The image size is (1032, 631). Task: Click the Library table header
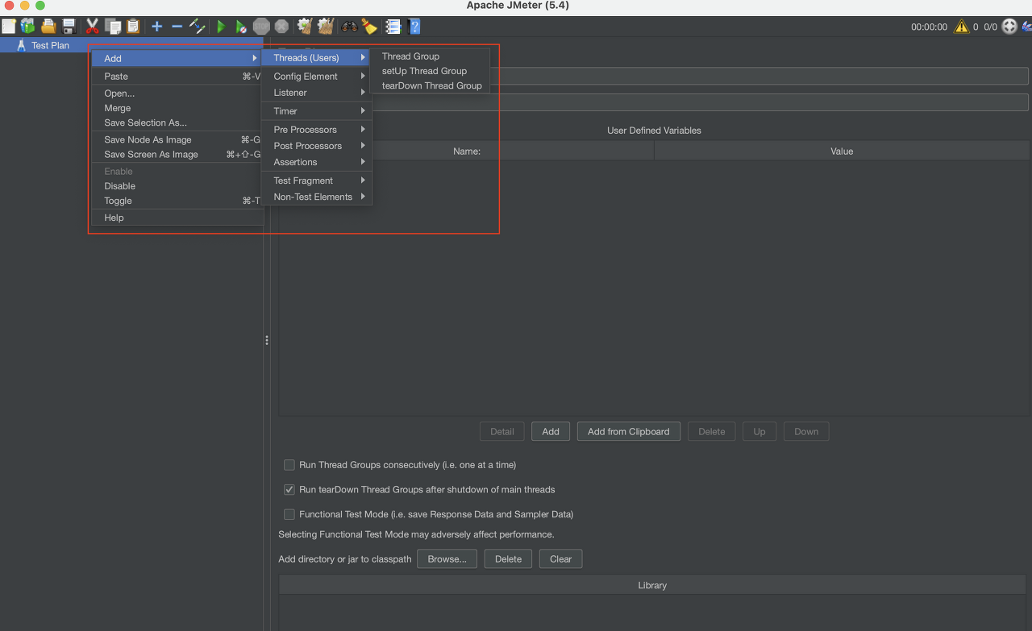click(x=652, y=585)
